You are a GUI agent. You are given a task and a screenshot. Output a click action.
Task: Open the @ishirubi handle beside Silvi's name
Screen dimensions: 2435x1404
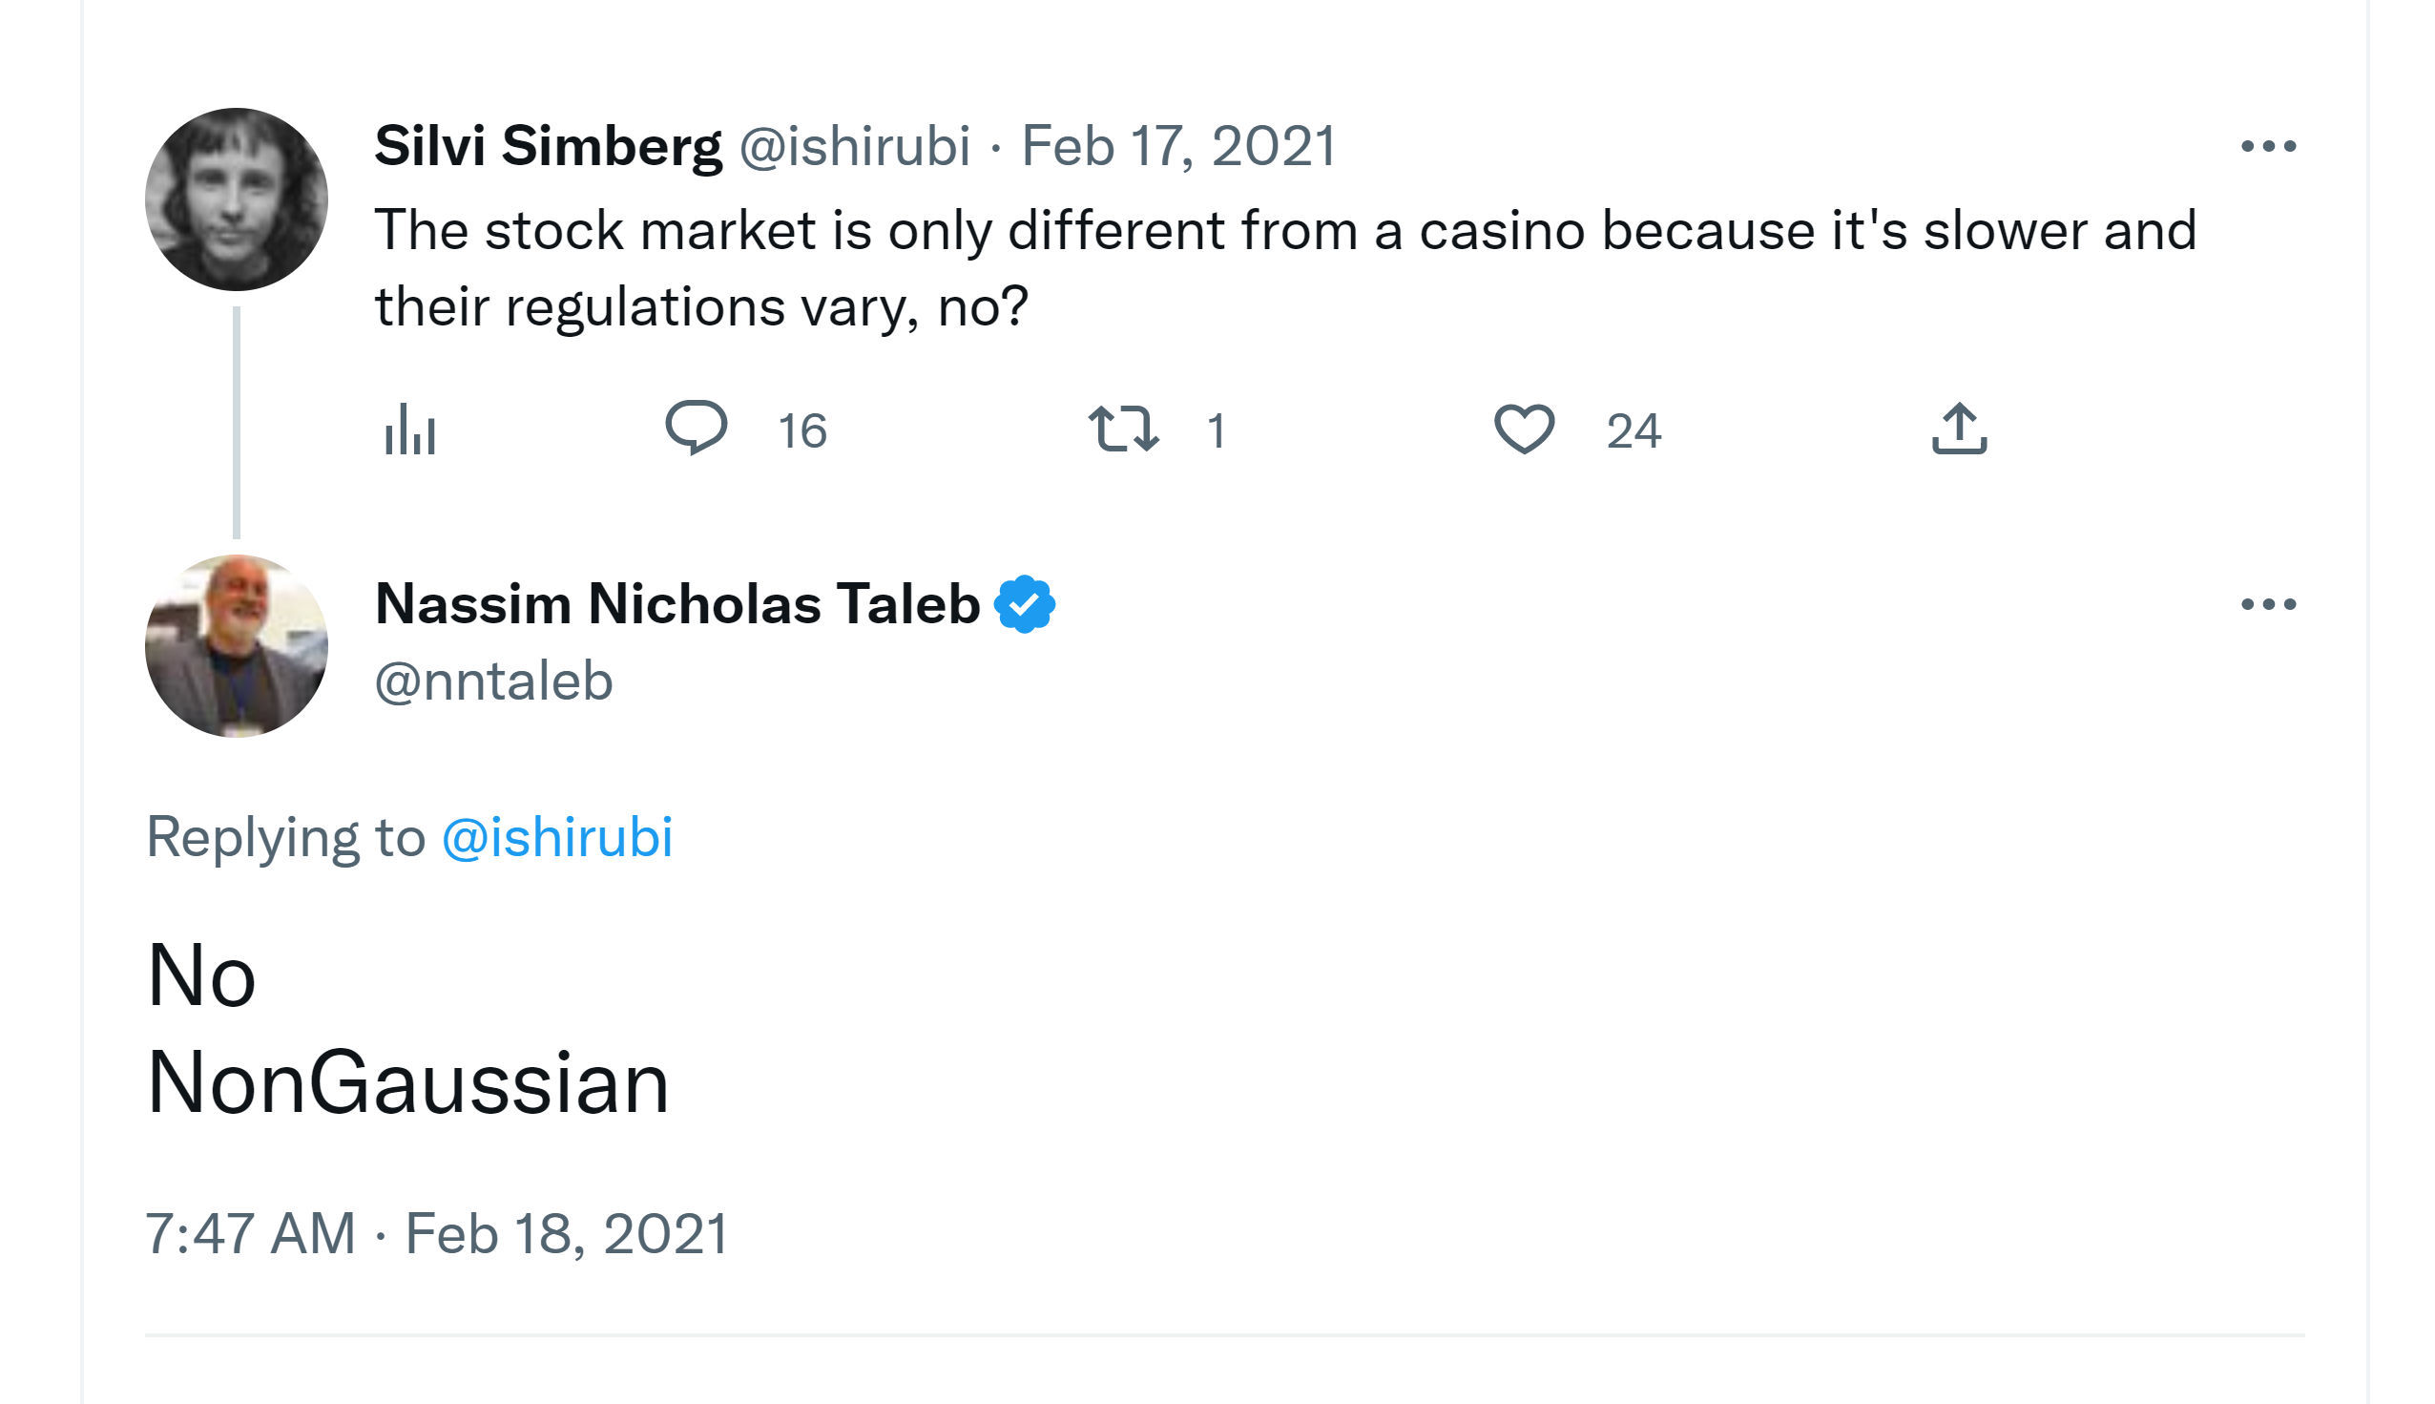click(x=854, y=147)
